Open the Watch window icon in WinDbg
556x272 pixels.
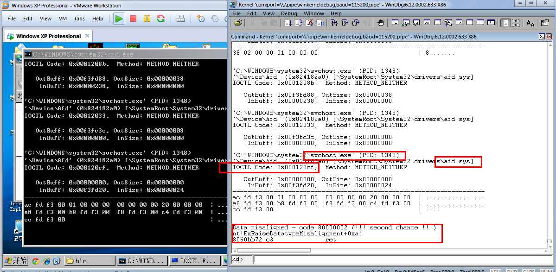[x=406, y=23]
